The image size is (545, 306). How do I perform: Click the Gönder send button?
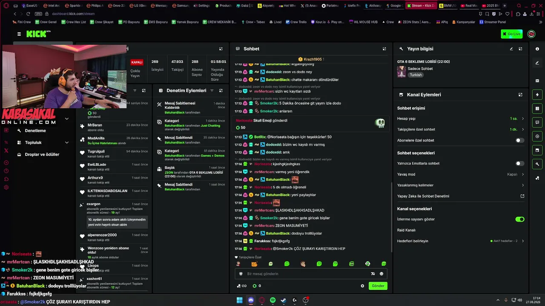(378, 286)
